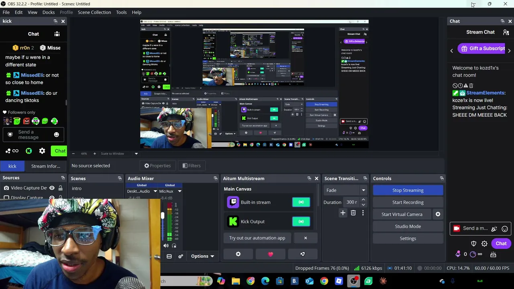The width and height of the screenshot is (514, 289).
Task: Open the Docks menu
Action: pyautogui.click(x=49, y=12)
